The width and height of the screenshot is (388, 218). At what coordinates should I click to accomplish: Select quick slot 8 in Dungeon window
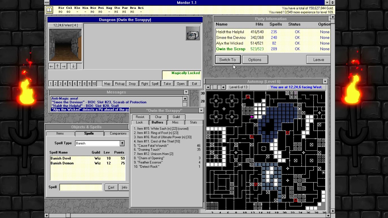pos(85,84)
